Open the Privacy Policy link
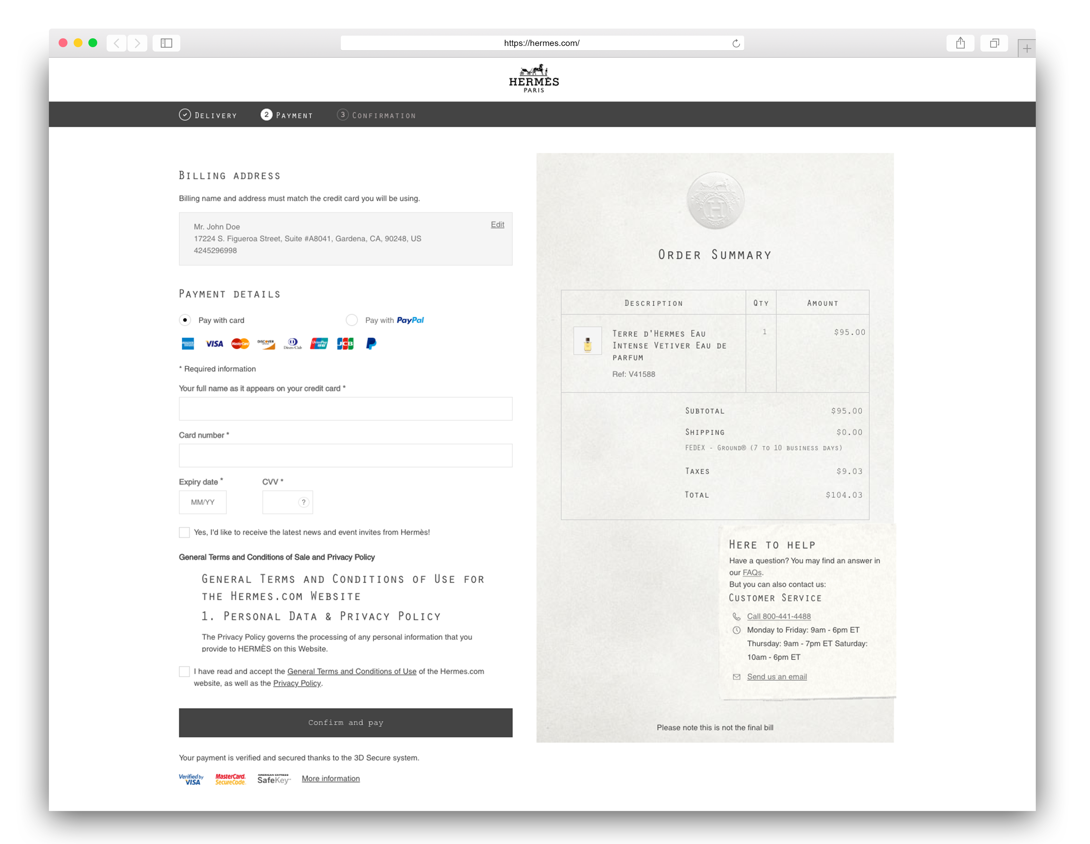Screen dimensions: 1090x844 [x=297, y=683]
